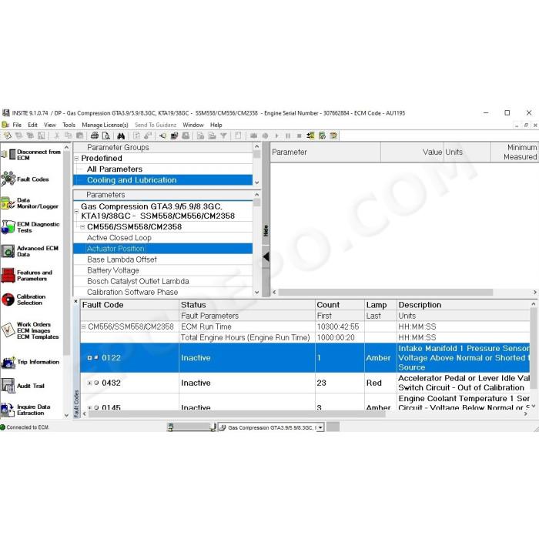Click the Cut scissors toolbar icon

[57, 136]
